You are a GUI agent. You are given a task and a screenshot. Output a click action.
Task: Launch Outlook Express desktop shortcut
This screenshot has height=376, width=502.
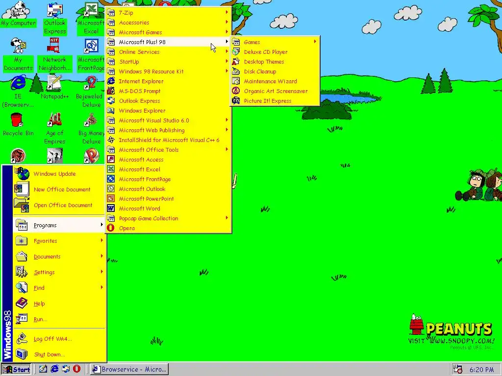pyautogui.click(x=55, y=18)
